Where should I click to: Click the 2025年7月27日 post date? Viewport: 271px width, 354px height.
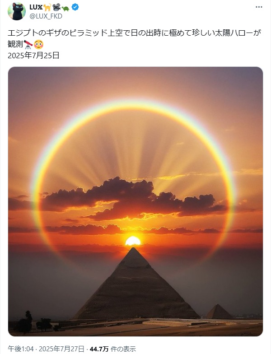pos(61,349)
